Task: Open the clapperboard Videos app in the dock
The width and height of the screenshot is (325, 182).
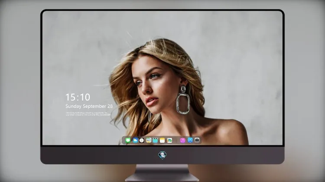Action: pyautogui.click(x=155, y=140)
